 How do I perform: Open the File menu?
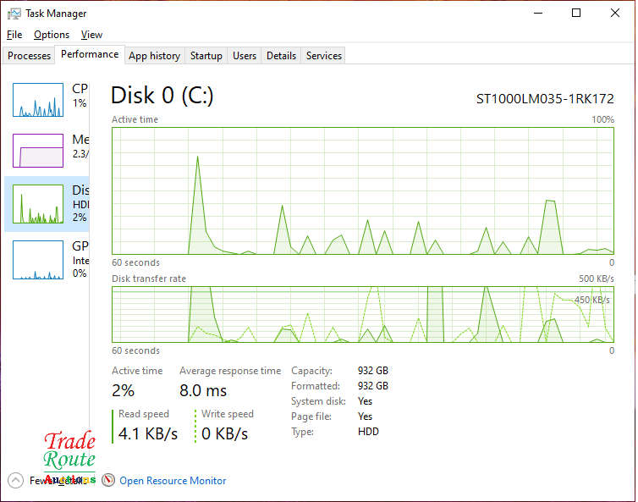pos(14,35)
